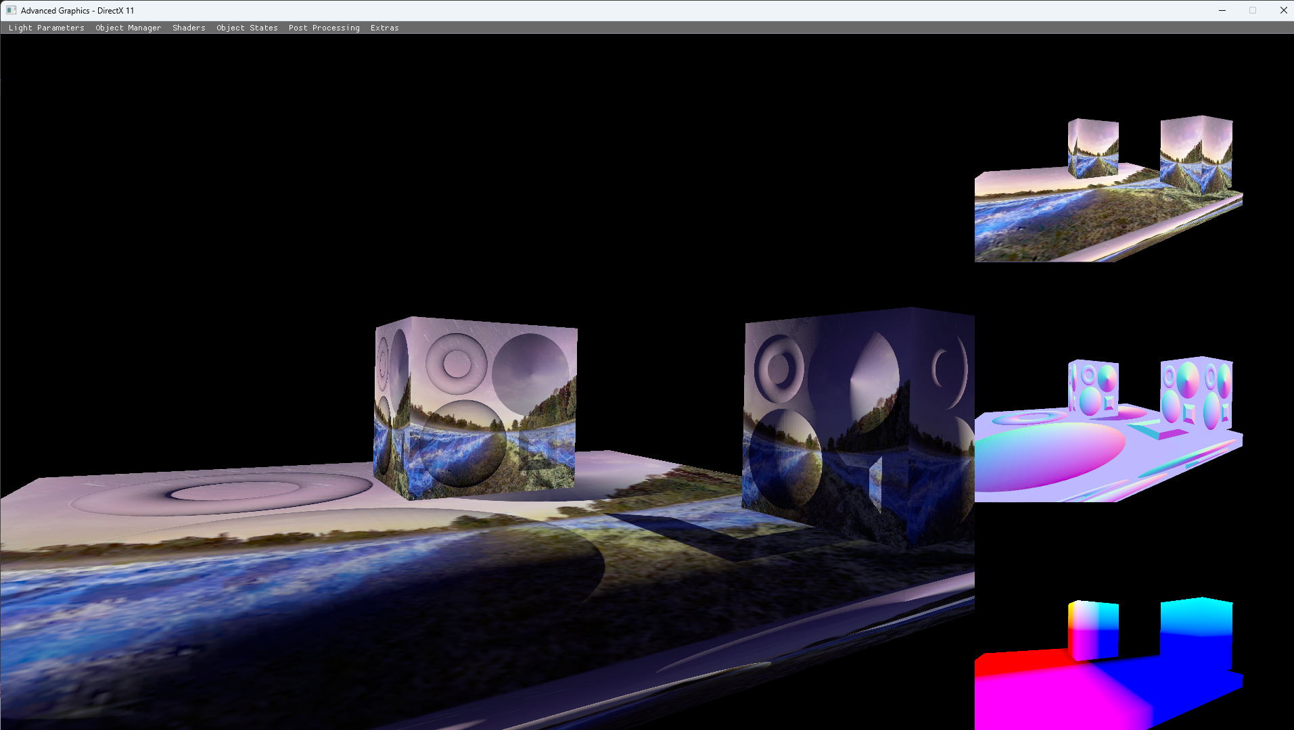Image resolution: width=1294 pixels, height=730 pixels.
Task: Click the left textured cube in viewport
Action: (476, 408)
